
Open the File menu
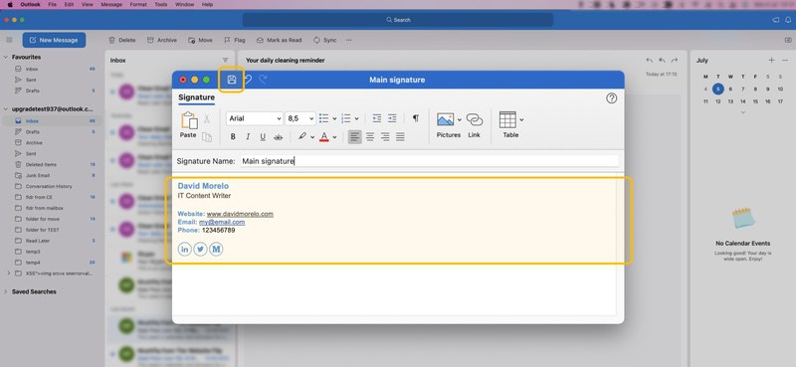pyautogui.click(x=53, y=5)
